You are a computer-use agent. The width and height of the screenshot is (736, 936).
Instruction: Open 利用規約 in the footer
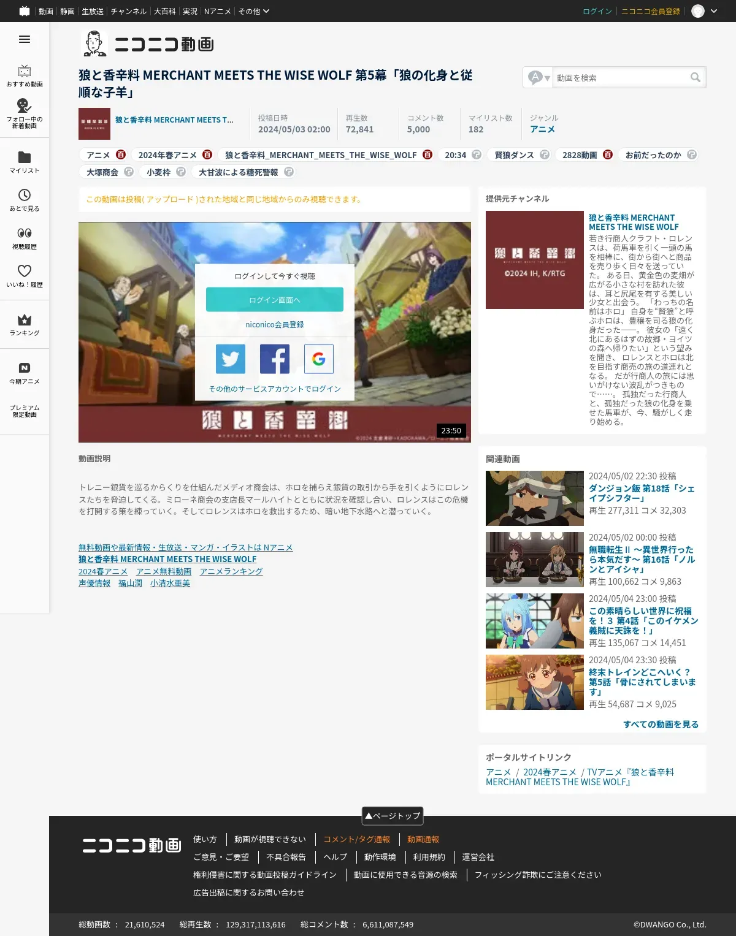pyautogui.click(x=429, y=857)
